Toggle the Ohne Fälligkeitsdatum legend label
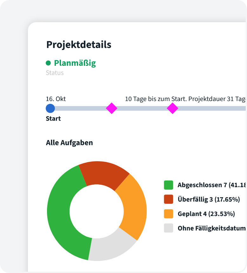 tap(211, 228)
